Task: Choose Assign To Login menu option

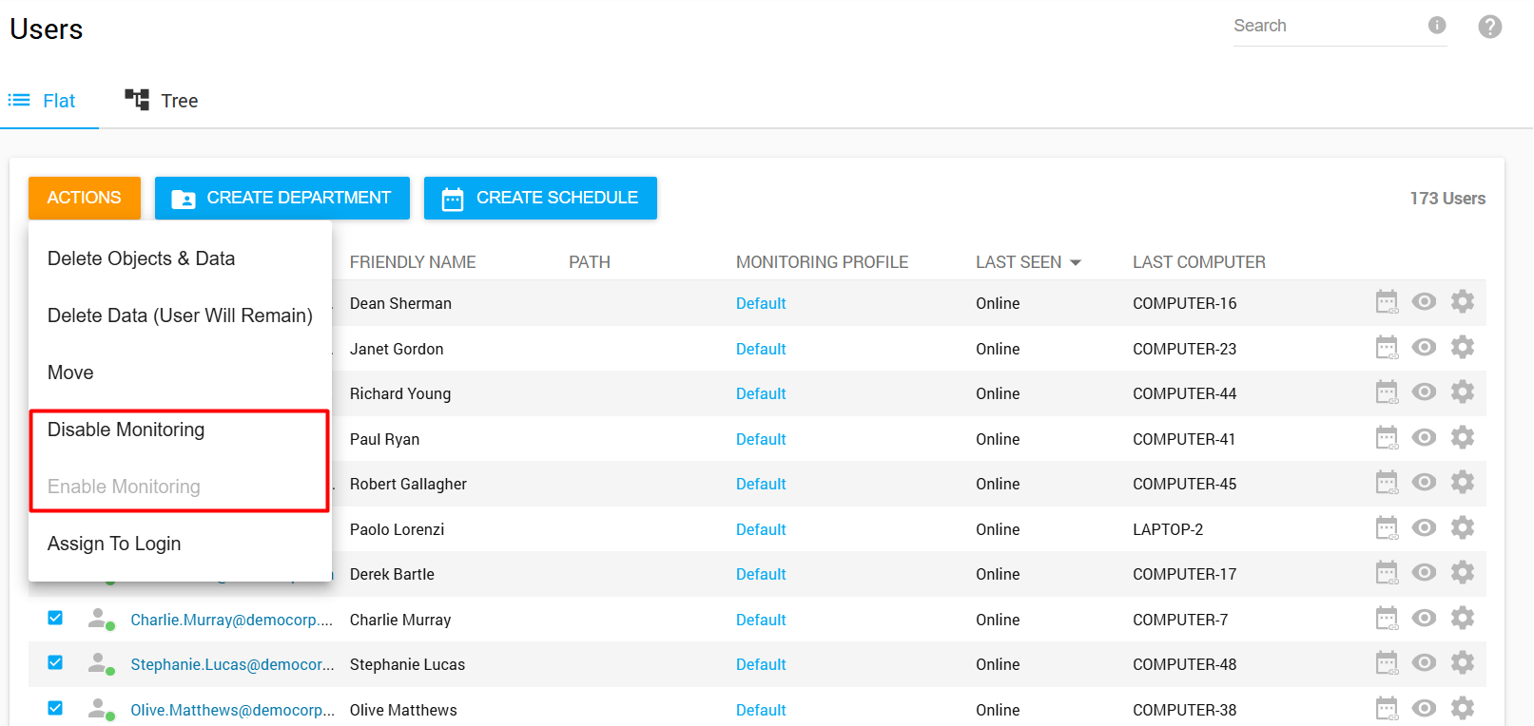Action: tap(114, 544)
